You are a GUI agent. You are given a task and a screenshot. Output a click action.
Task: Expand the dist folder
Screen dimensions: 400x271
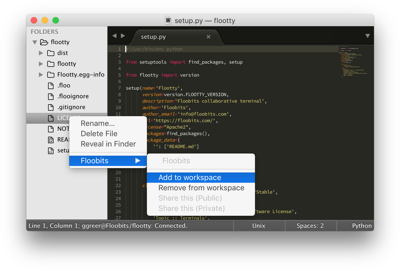pos(41,53)
